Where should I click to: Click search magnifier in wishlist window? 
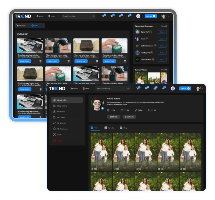point(94,16)
